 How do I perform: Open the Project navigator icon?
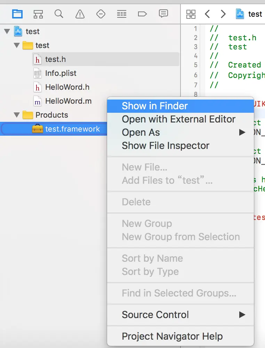[x=17, y=14]
